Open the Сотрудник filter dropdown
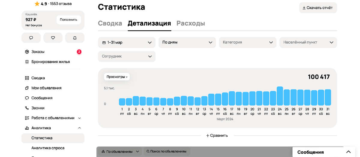Screen dimensions: 360x157 coord(127,56)
